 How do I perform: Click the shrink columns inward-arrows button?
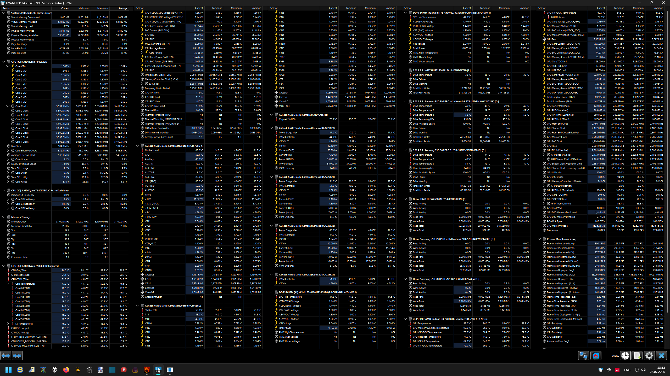tap(17, 355)
